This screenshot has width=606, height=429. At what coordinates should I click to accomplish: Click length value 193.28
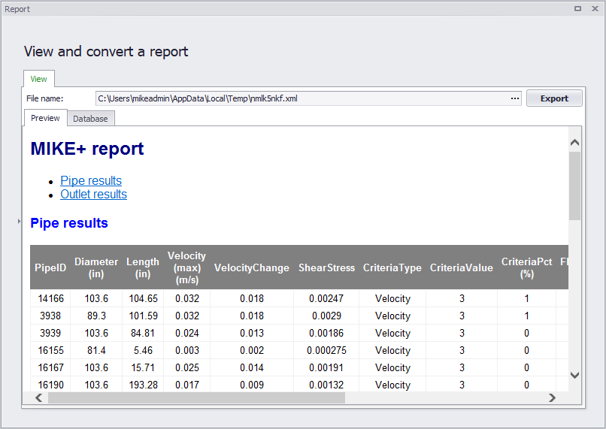pos(143,385)
